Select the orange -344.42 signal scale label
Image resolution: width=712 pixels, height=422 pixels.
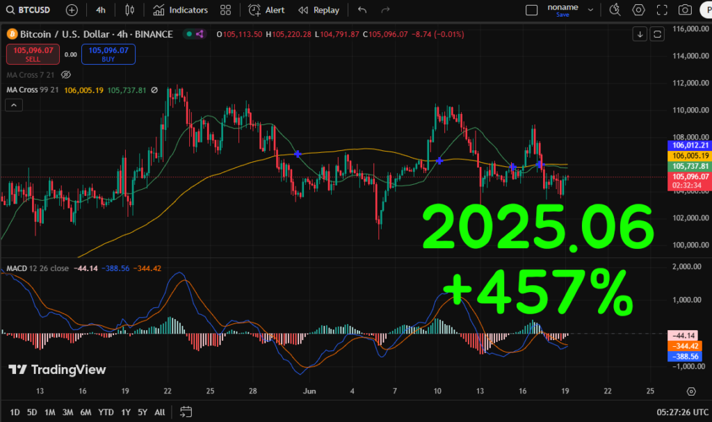pyautogui.click(x=685, y=346)
